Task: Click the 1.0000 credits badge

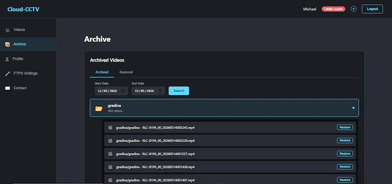Action: pos(334,9)
